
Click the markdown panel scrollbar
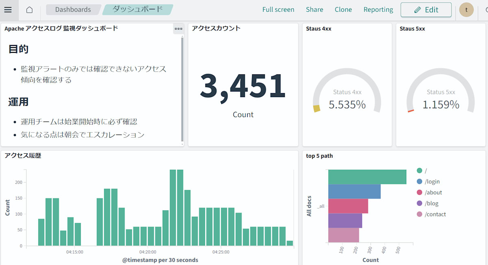[182, 90]
